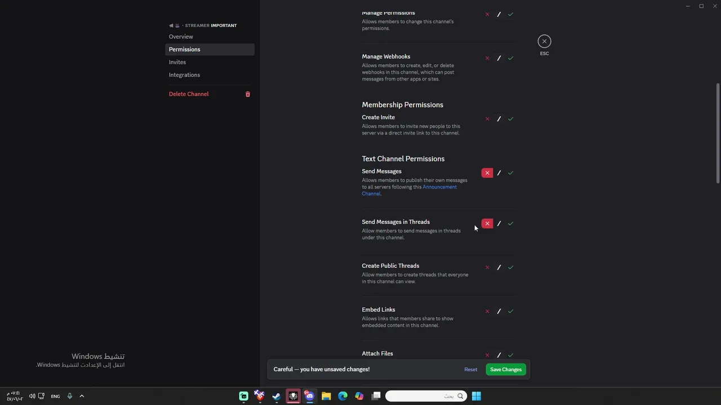
Task: Allow the Manage Permissions permission
Action: [x=510, y=14]
